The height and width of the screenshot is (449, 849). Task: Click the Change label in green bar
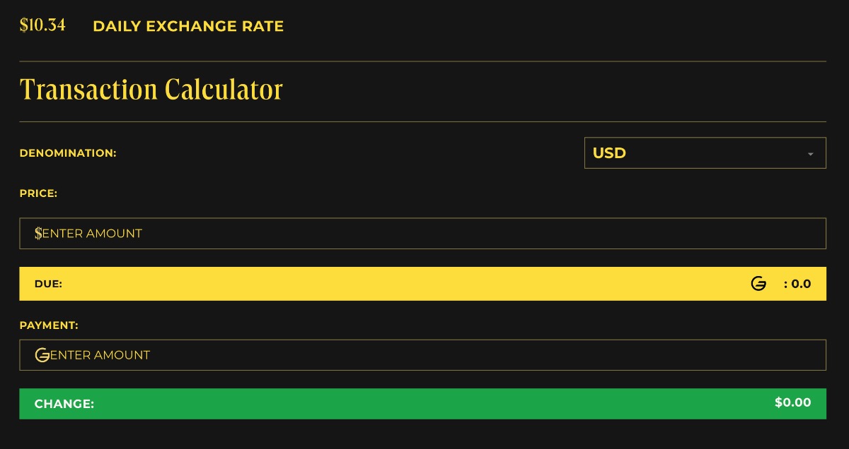[64, 404]
